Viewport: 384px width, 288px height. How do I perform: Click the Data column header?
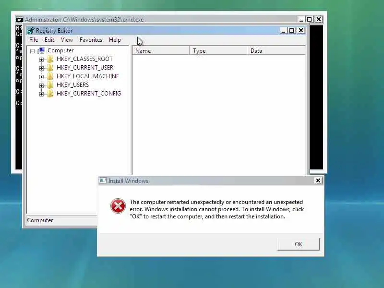coord(276,51)
